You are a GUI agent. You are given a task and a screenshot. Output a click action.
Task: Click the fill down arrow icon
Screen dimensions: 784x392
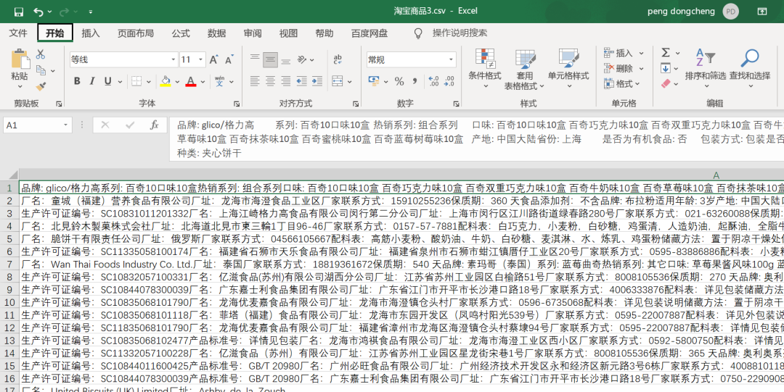666,68
